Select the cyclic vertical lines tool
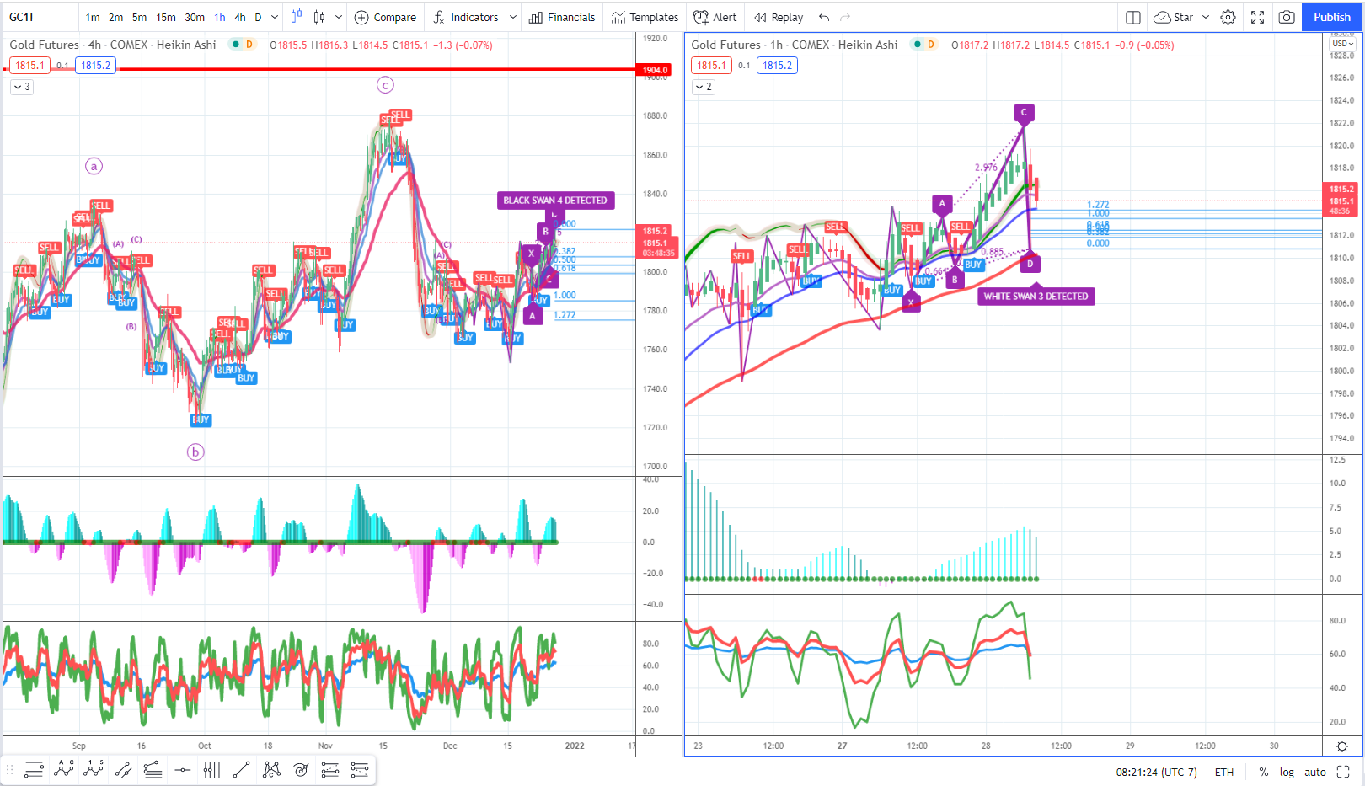 pos(211,769)
